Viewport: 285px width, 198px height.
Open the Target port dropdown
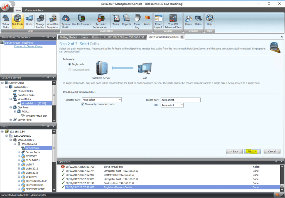pos(199,100)
